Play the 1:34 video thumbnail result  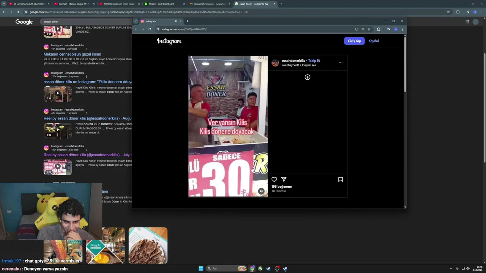tap(58, 130)
